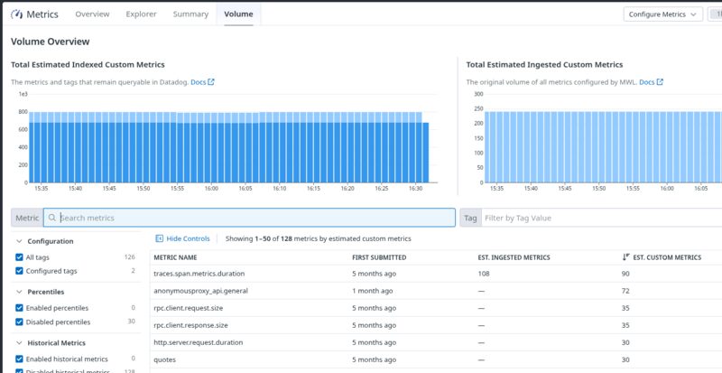The image size is (722, 373).
Task: Toggle the Configured tags checkbox
Action: [x=19, y=271]
